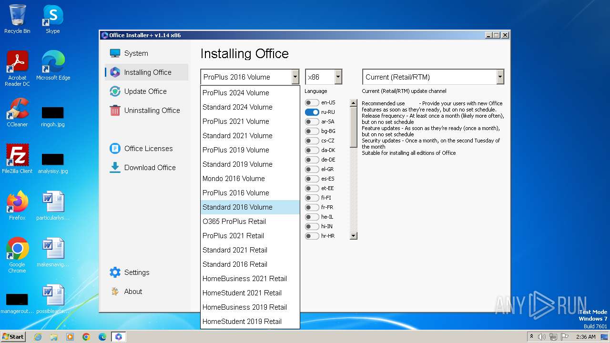Image resolution: width=610 pixels, height=343 pixels.
Task: Enable es-ES language toggle
Action: (x=312, y=179)
